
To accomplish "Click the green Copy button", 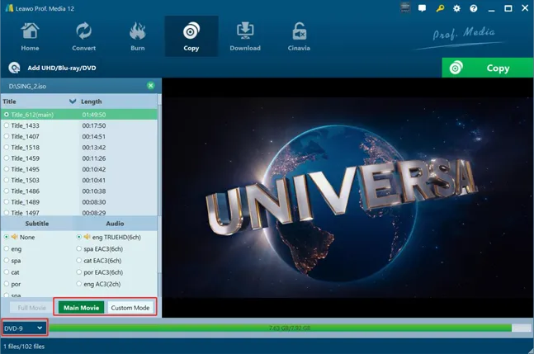I will click(487, 68).
